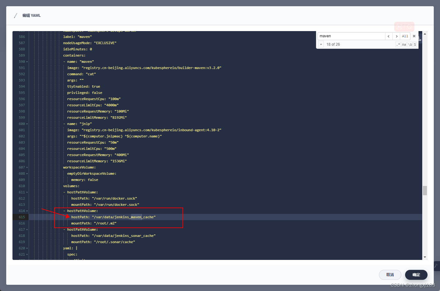Click line number 615 in gutter
The image size is (440, 291).
pos(22,217)
